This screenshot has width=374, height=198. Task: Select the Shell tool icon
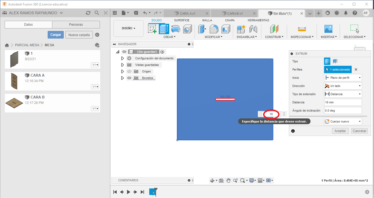(x=226, y=29)
